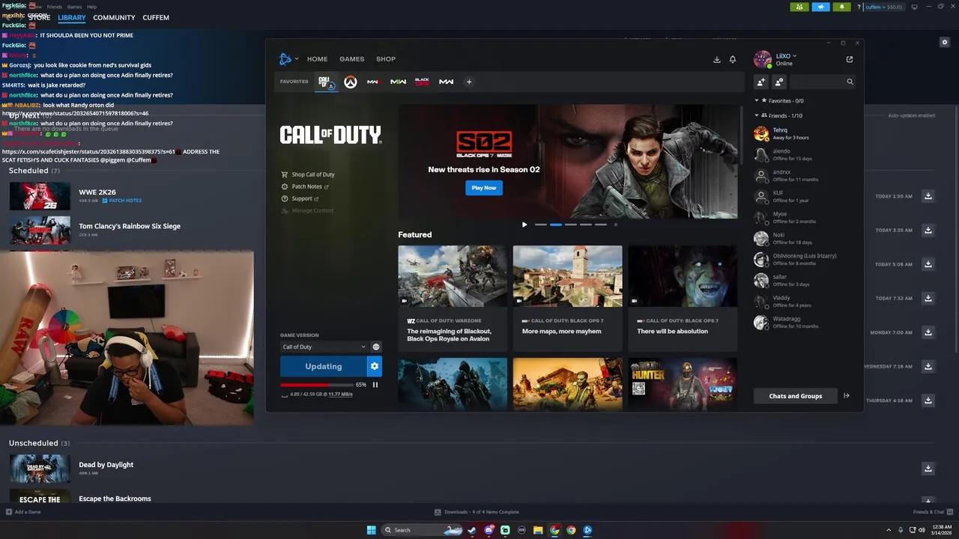Go to the Battle.net HOME tab
The image size is (959, 539).
click(x=317, y=59)
